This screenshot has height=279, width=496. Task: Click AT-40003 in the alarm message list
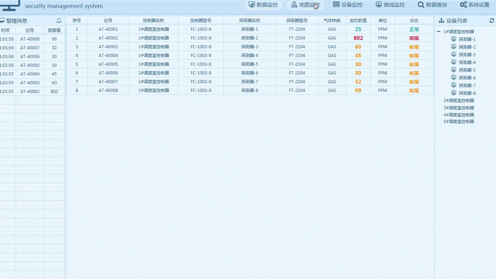(x=30, y=83)
